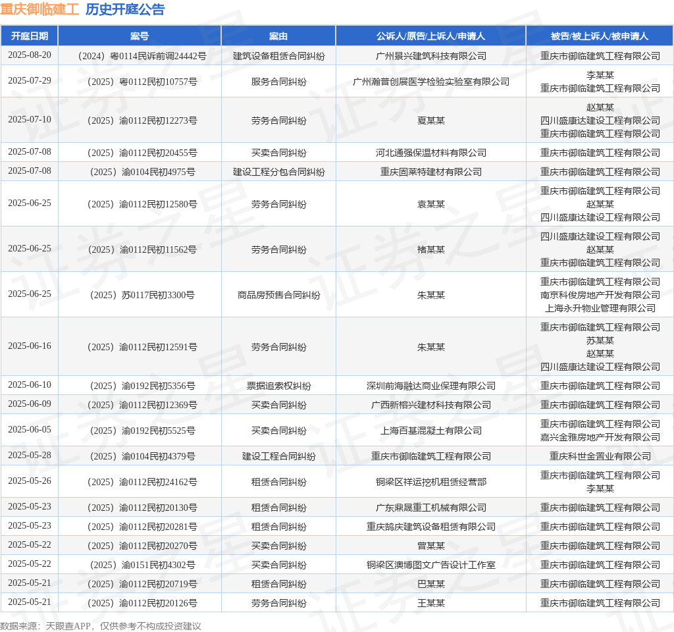674x632 pixels.
Task: Click case number (2025)渝0192民初5525号
Action: (x=140, y=431)
